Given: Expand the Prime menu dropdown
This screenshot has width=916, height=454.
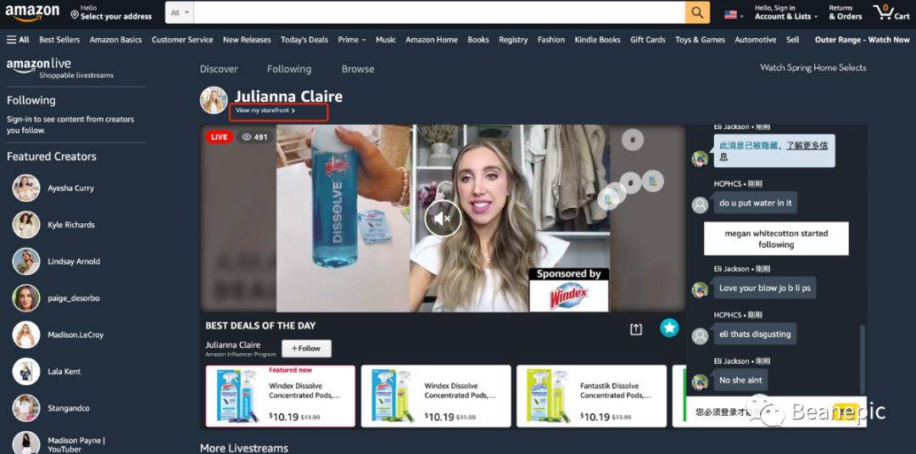Looking at the screenshot, I should tap(352, 40).
